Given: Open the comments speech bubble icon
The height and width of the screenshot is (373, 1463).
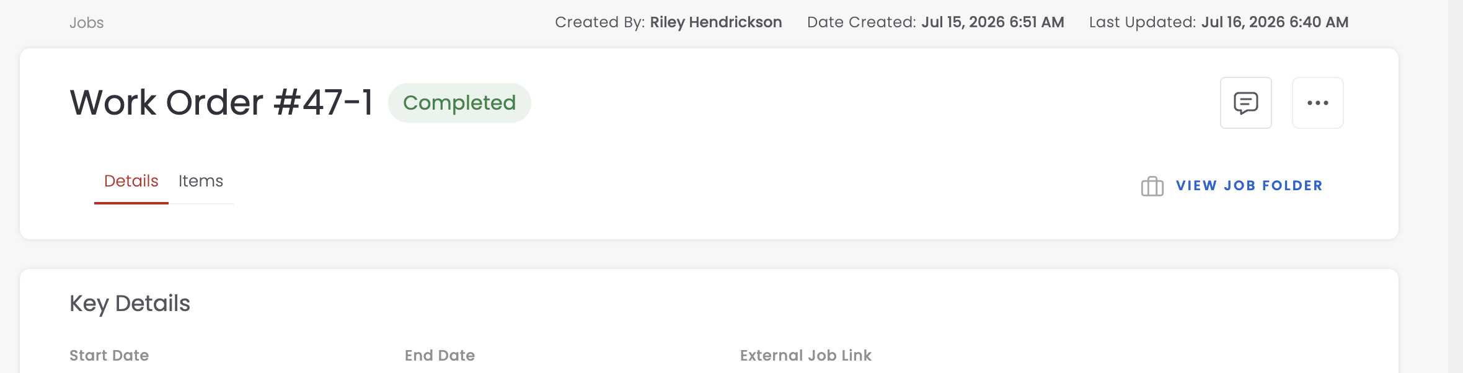Looking at the screenshot, I should tap(1245, 103).
